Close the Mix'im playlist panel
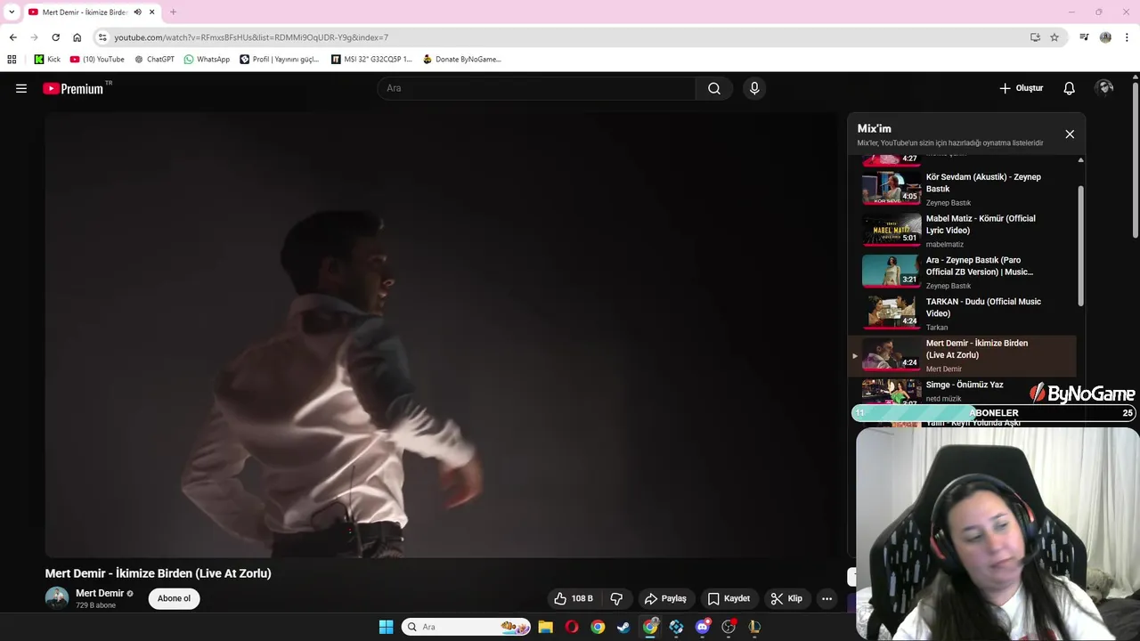The image size is (1140, 641). tap(1070, 134)
